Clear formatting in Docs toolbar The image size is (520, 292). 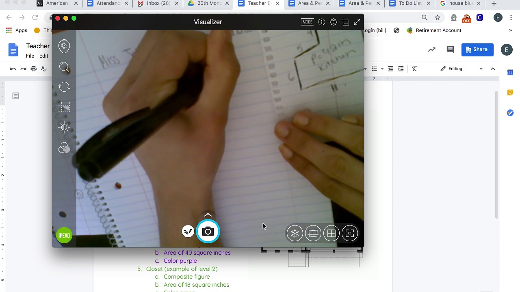click(414, 69)
